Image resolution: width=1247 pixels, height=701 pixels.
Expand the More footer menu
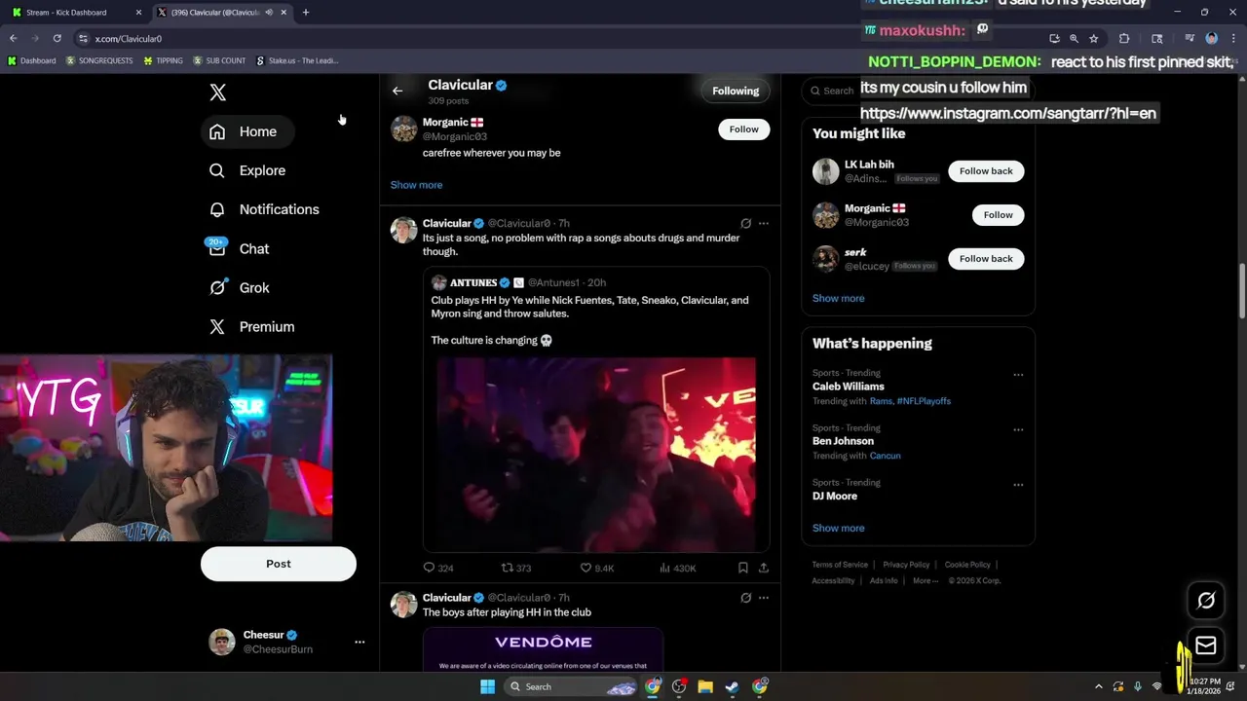tap(926, 580)
